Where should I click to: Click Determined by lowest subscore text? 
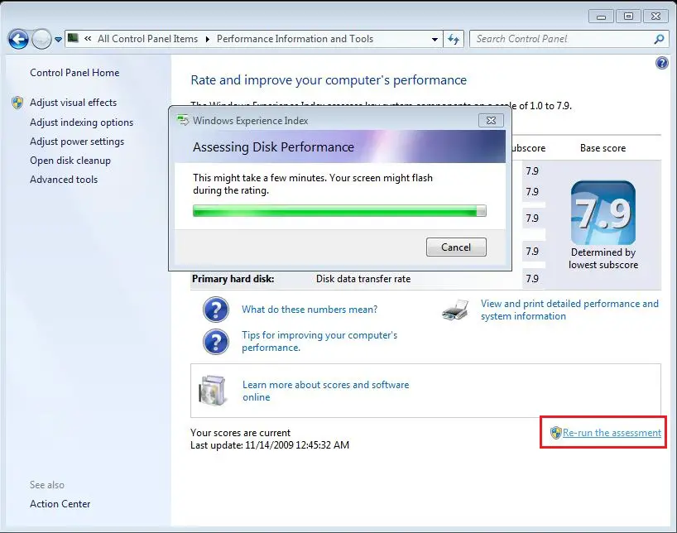click(x=603, y=258)
